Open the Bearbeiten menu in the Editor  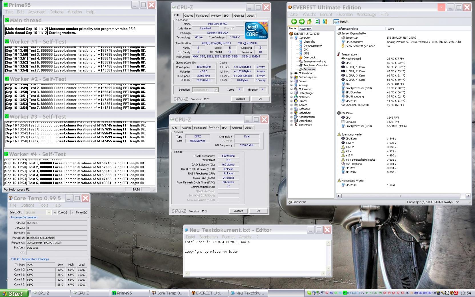(209, 237)
